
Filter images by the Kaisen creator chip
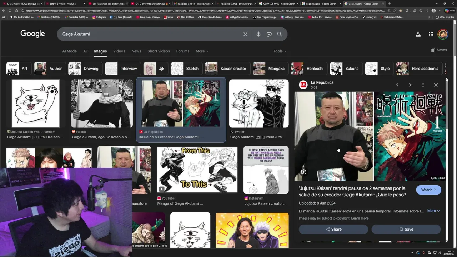[x=227, y=69]
